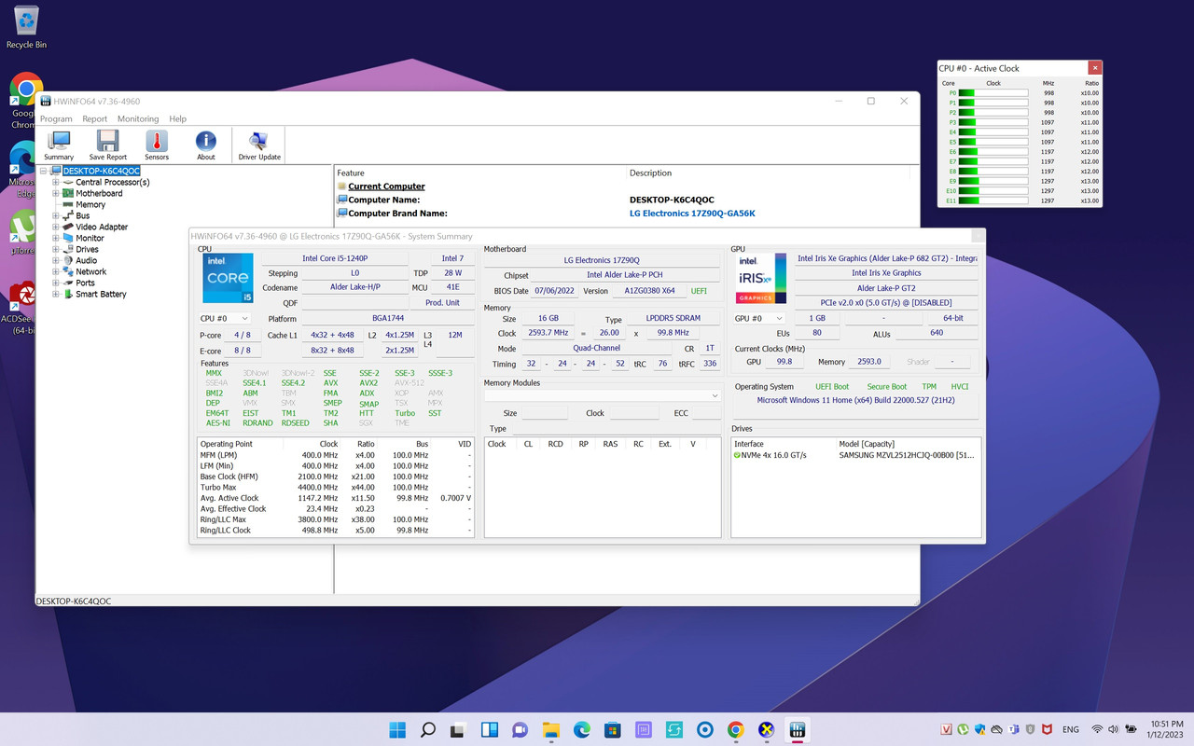Open CPU #0 selector dropdown
The height and width of the screenshot is (746, 1194).
pyautogui.click(x=225, y=318)
